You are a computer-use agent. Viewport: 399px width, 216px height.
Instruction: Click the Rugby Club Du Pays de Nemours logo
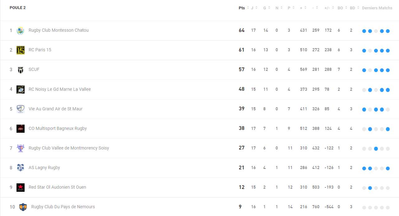click(23, 207)
